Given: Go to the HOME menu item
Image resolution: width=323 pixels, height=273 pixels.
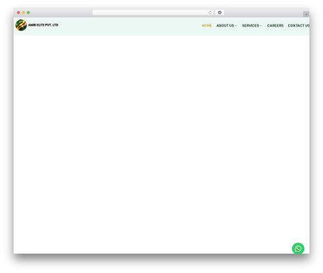Looking at the screenshot, I should coord(207,26).
